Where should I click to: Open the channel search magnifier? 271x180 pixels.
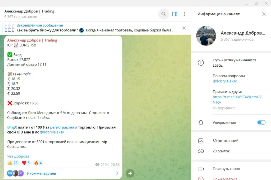[164, 14]
